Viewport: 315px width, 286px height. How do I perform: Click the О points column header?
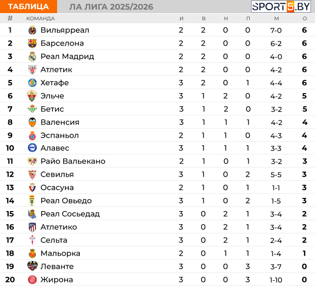(305, 19)
